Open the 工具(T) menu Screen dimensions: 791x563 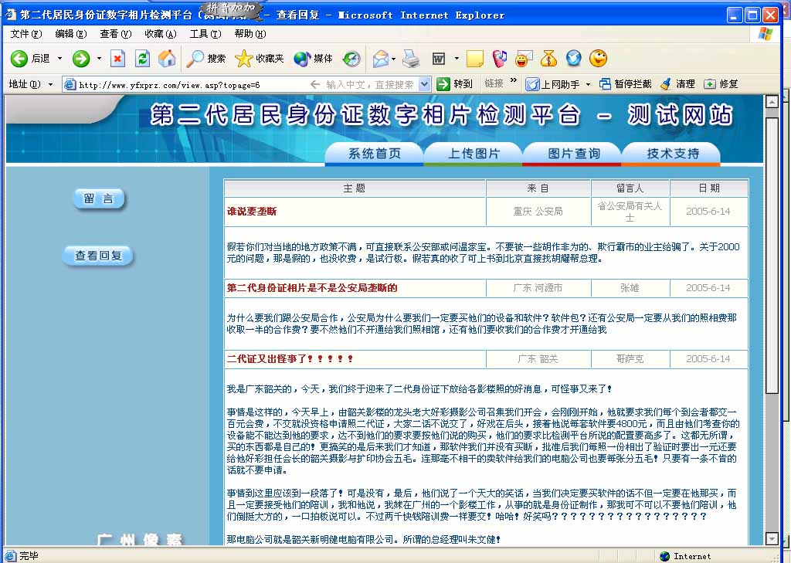point(205,34)
